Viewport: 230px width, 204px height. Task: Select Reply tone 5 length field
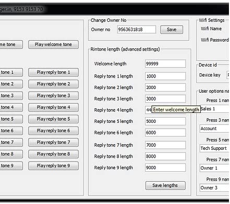coord(165,121)
